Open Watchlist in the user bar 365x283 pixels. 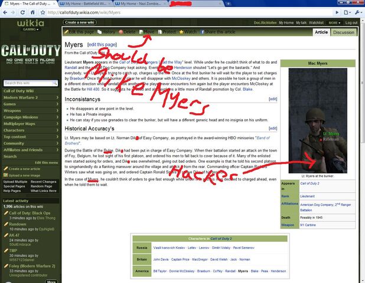(316, 23)
